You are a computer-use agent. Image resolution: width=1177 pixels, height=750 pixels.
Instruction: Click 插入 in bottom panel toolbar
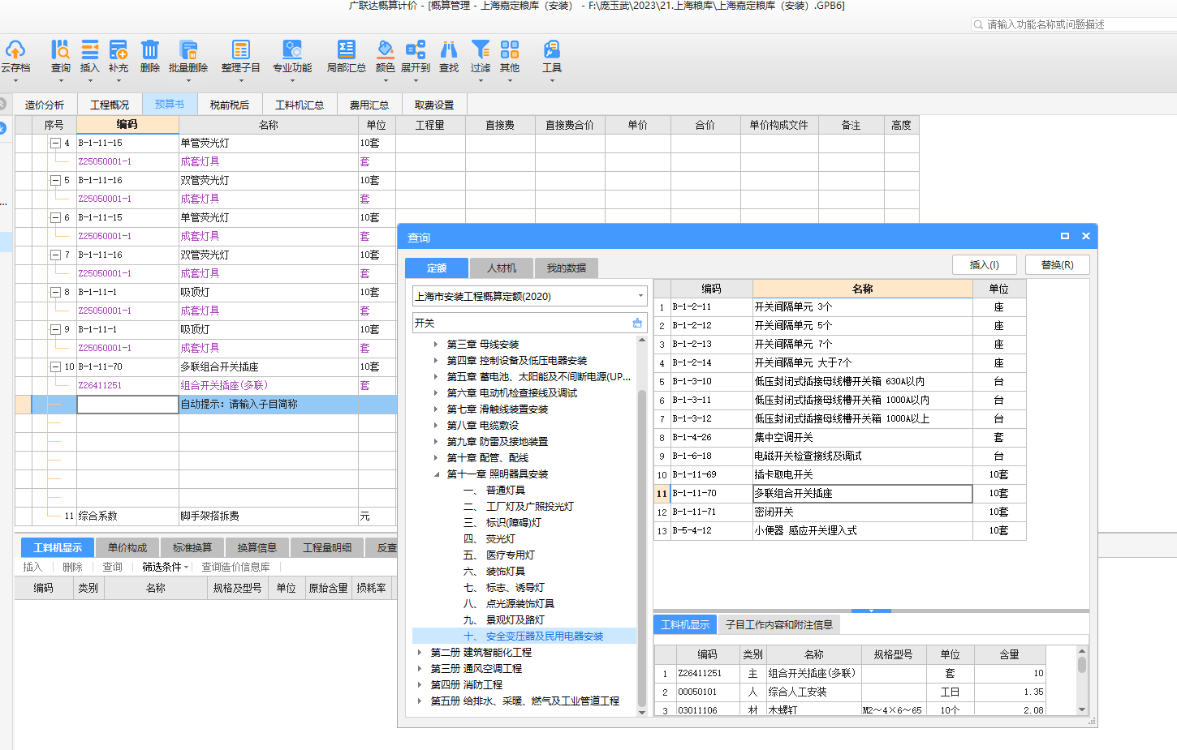coord(32,567)
